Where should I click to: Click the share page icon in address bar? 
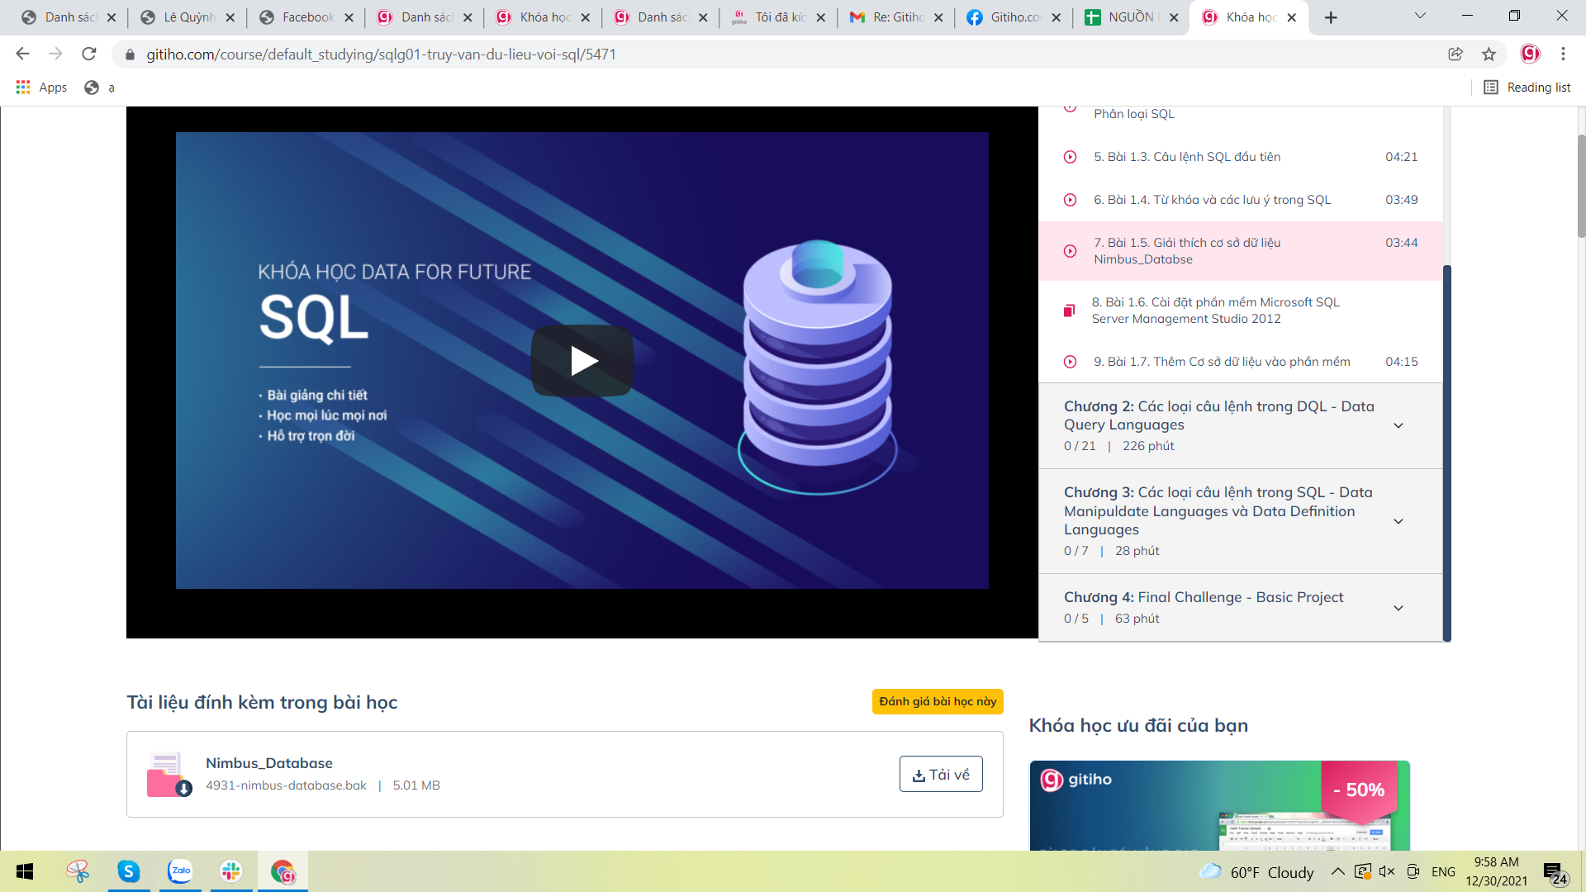[x=1455, y=54]
